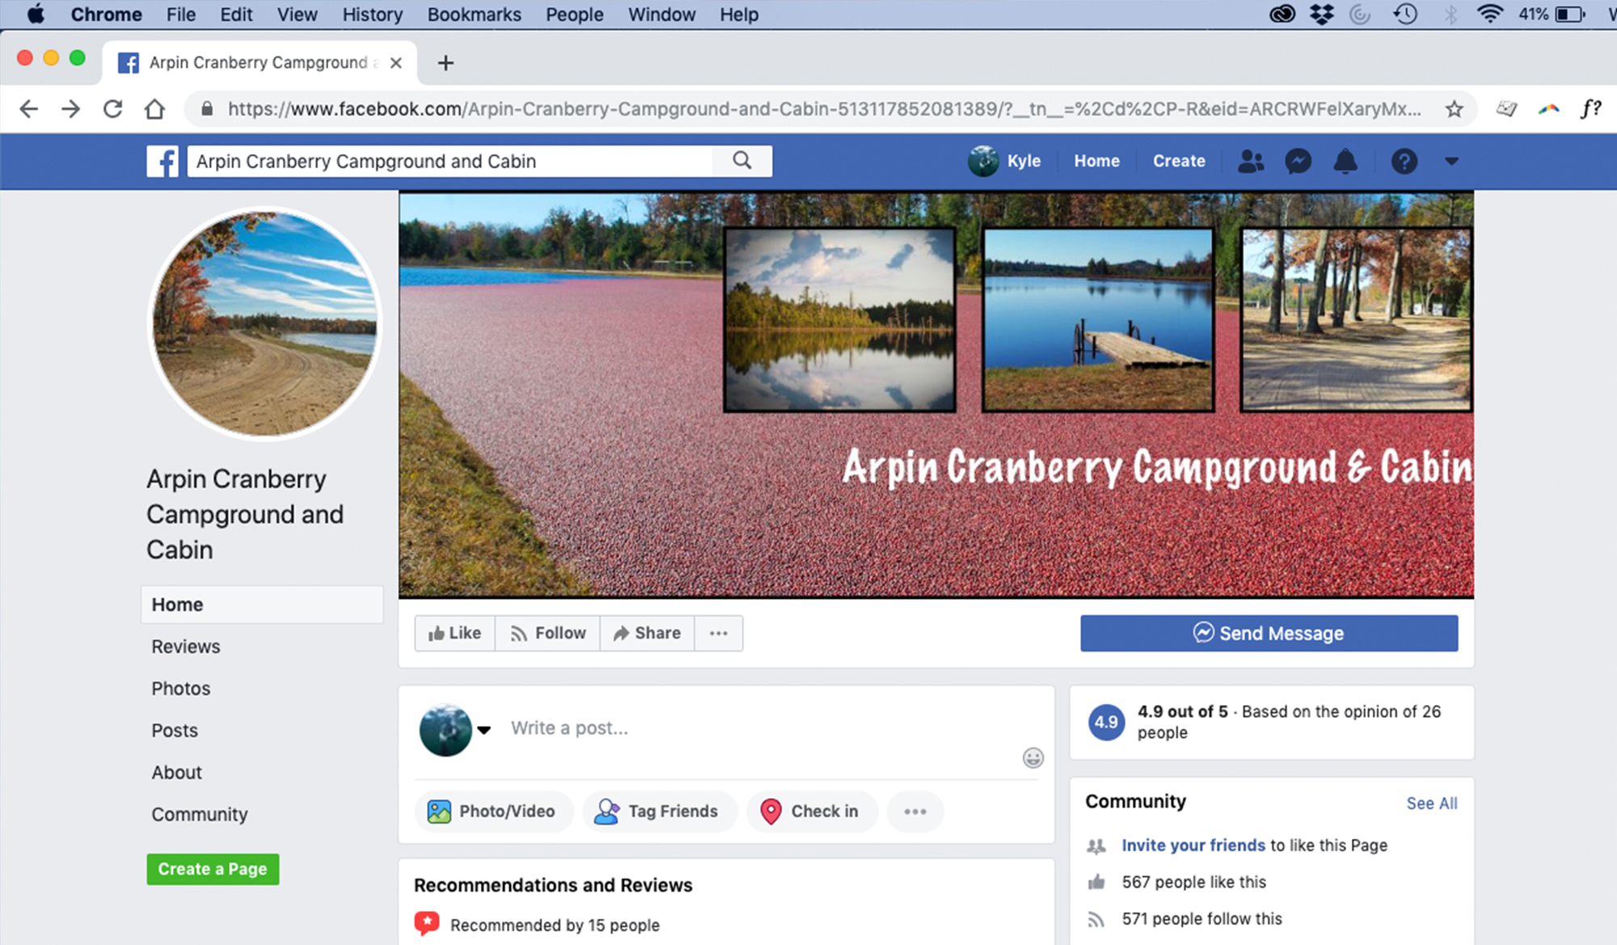The height and width of the screenshot is (945, 1617).
Task: Click the pencil note extension icon
Action: click(1506, 108)
